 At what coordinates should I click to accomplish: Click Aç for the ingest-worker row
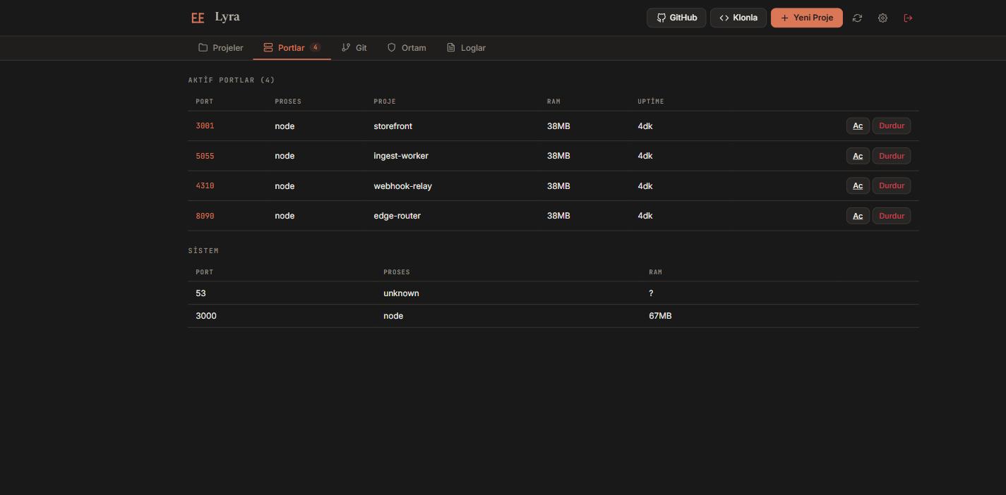[858, 156]
